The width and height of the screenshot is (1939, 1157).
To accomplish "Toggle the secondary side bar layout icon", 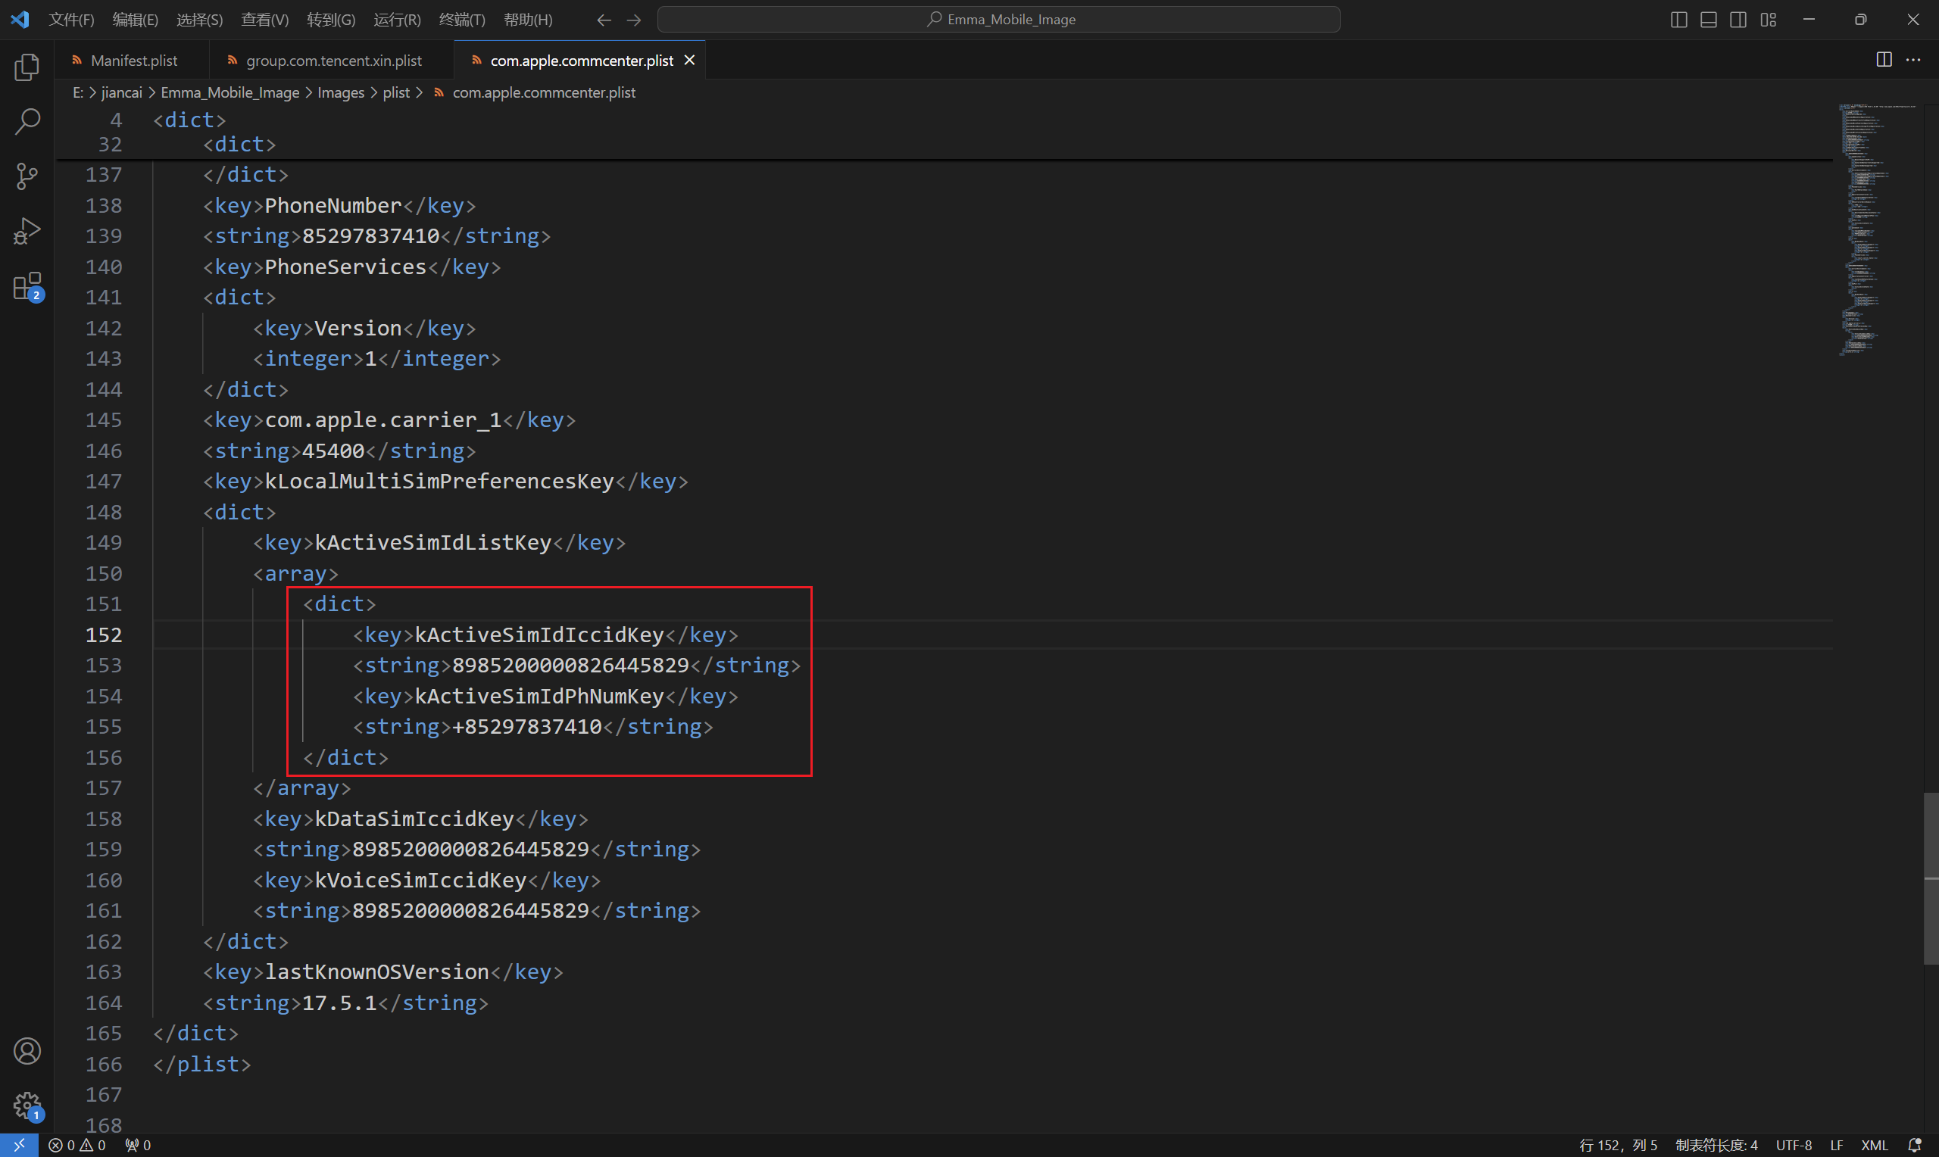I will click(x=1738, y=20).
